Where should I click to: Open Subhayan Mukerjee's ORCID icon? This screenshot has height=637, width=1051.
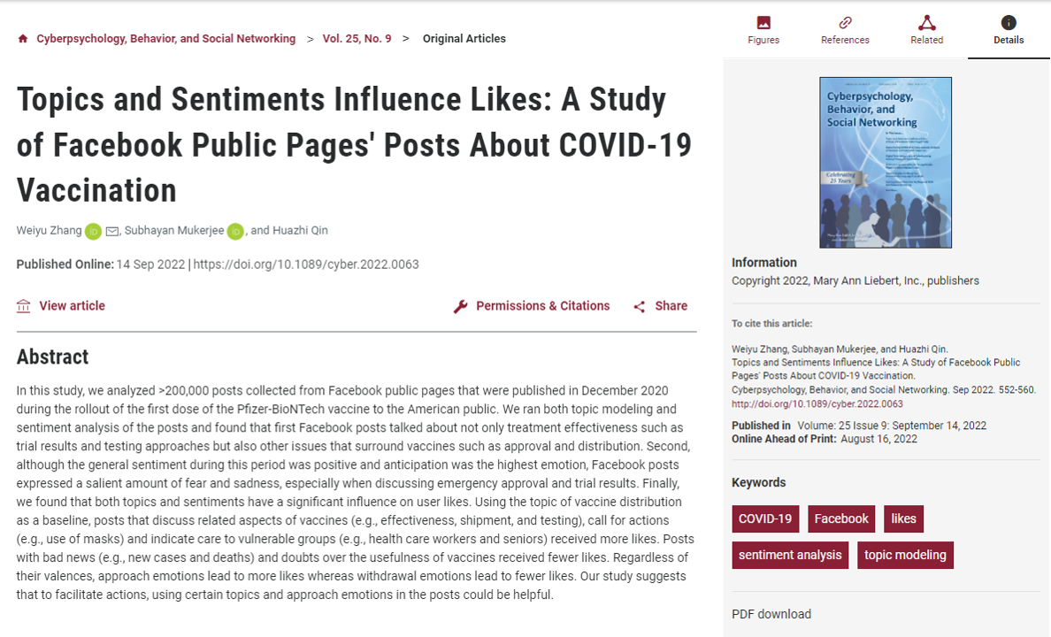(x=235, y=231)
